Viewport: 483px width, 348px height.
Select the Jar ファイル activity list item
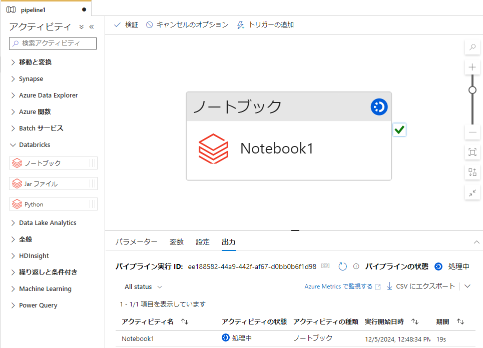coord(53,183)
